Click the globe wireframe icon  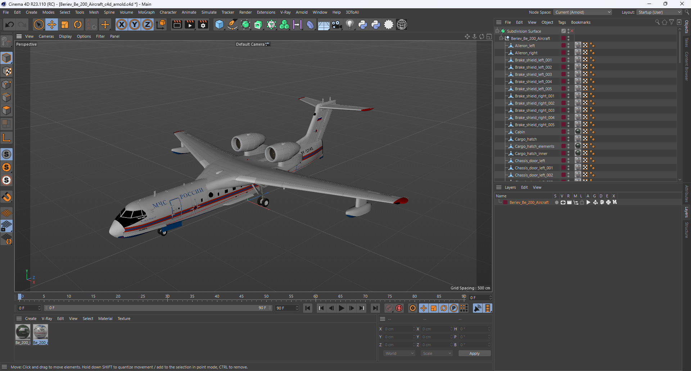coord(402,24)
